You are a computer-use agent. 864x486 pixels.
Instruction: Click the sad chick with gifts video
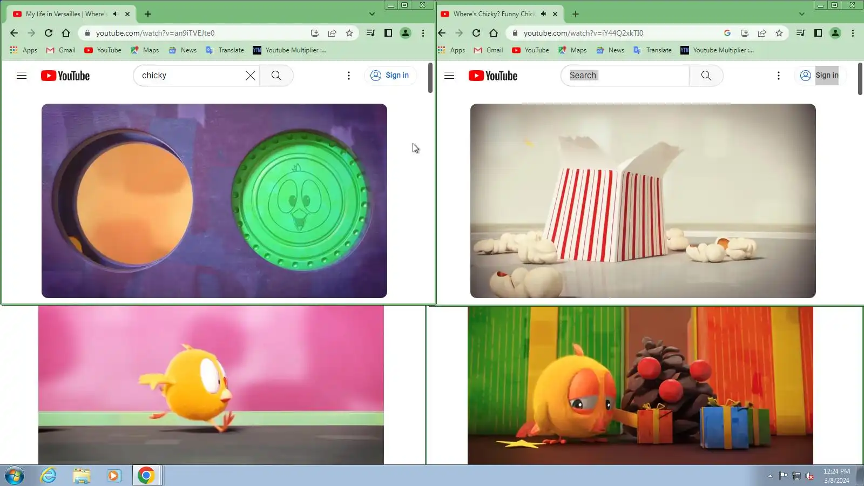tap(640, 386)
